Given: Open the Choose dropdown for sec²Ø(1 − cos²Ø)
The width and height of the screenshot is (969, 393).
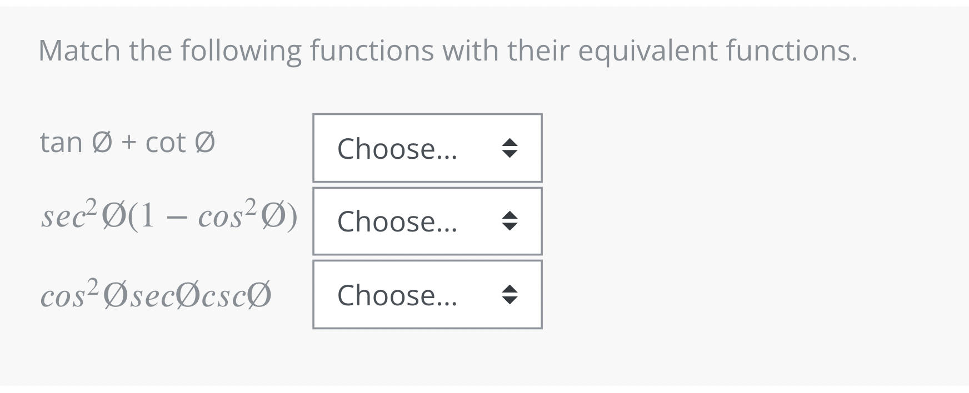Looking at the screenshot, I should coord(427,221).
